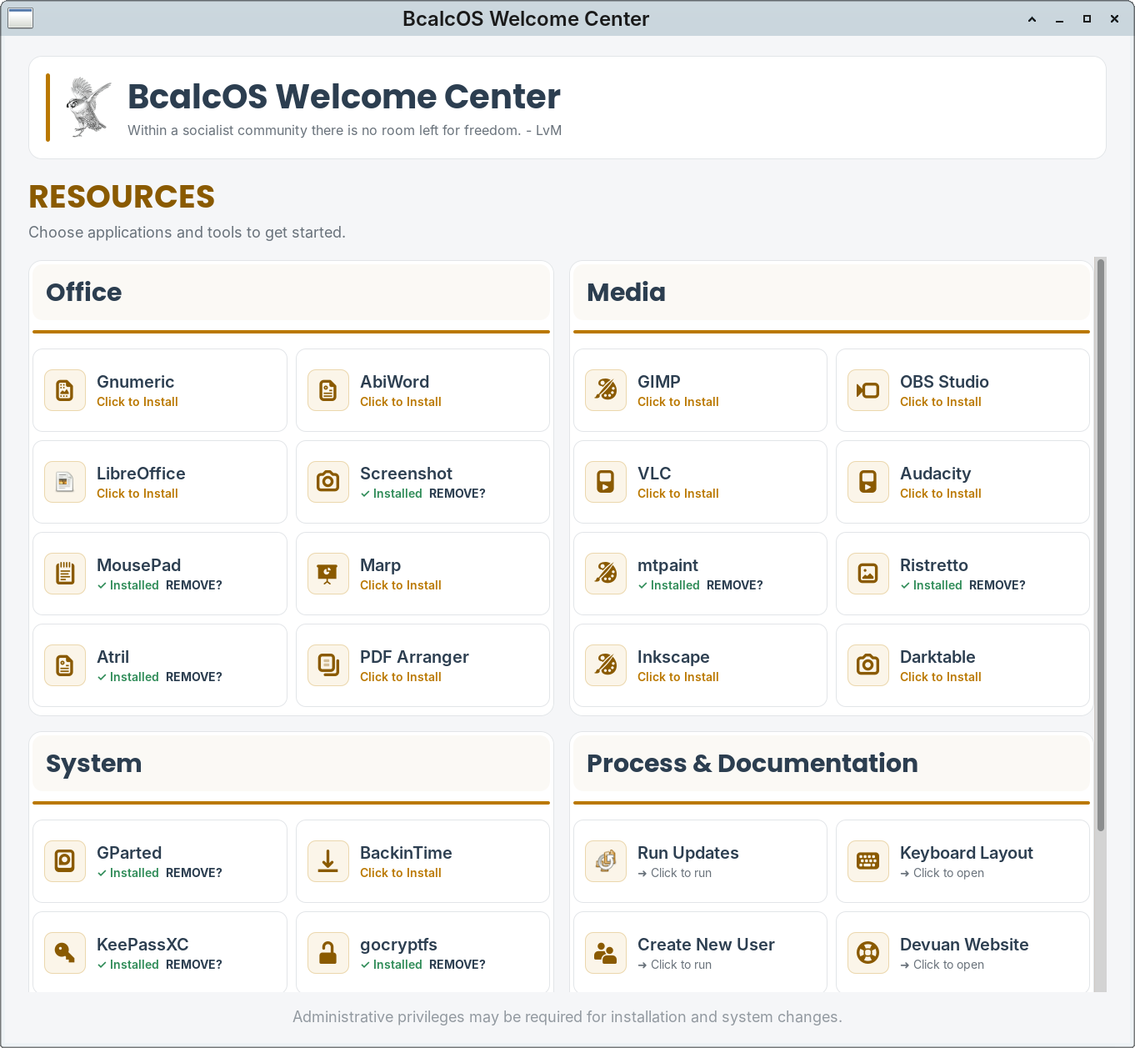Click the Screenshot camera icon

tap(328, 482)
